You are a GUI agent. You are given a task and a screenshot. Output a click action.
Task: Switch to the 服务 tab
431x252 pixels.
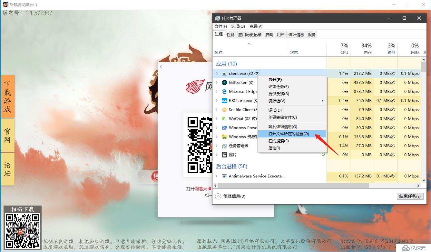click(x=312, y=35)
